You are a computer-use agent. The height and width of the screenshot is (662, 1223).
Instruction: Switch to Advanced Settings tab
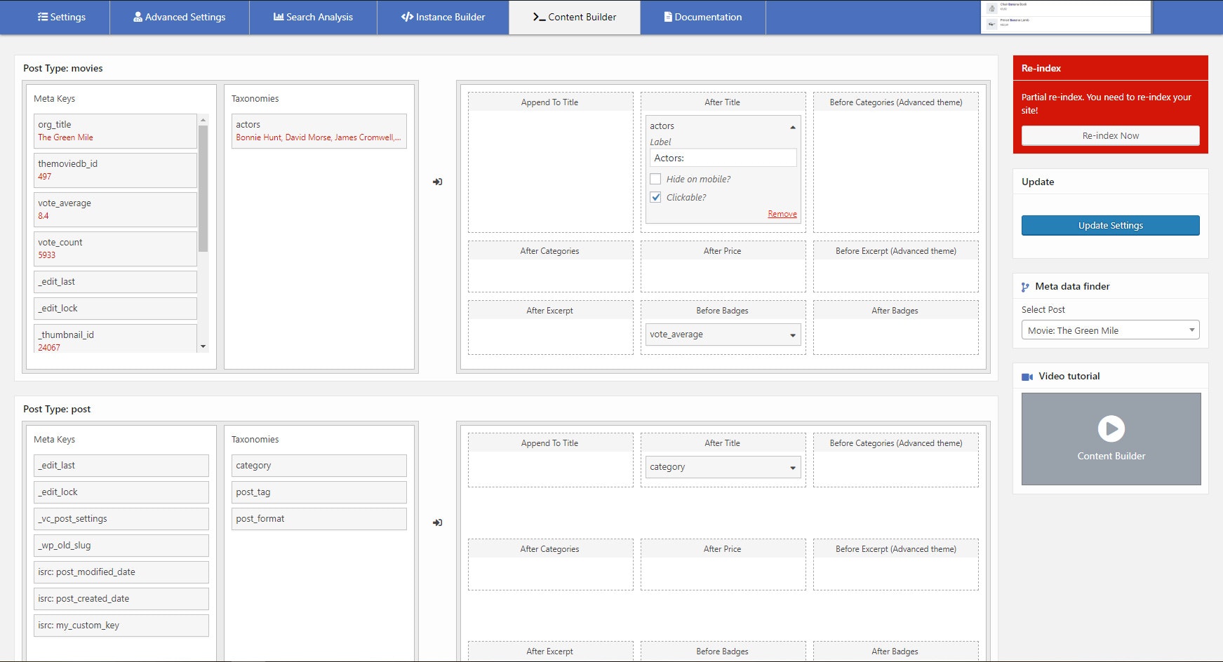click(x=180, y=17)
